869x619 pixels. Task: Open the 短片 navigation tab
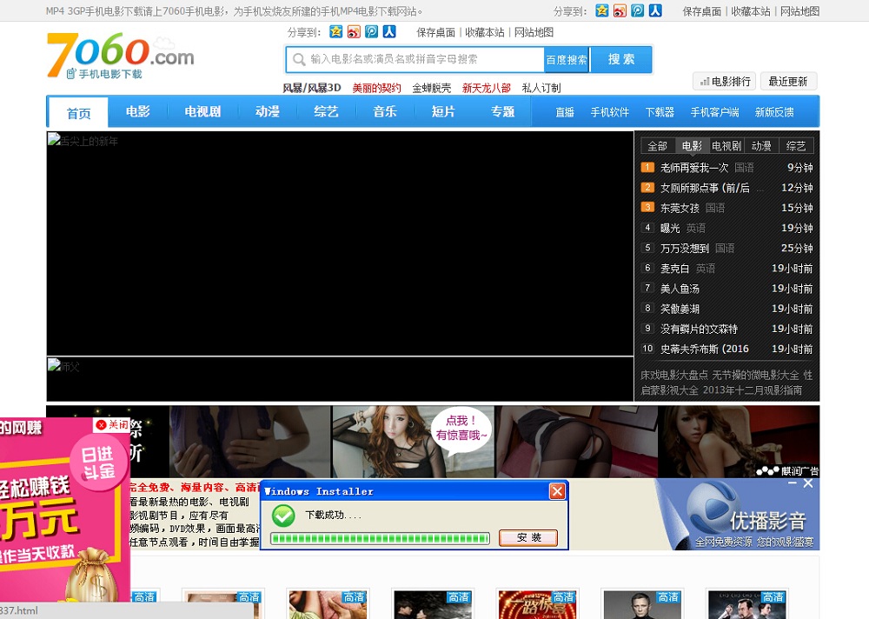[x=443, y=111]
